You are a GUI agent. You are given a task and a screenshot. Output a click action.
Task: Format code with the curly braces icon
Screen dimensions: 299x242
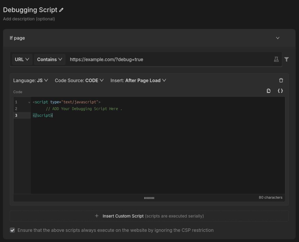tap(280, 91)
